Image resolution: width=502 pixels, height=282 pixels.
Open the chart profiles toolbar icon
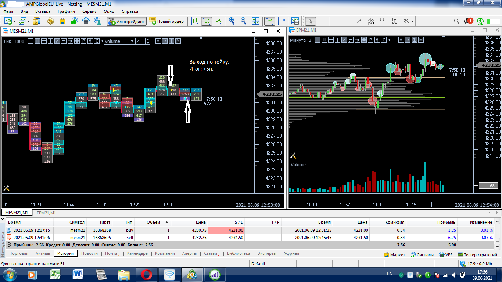(x=23, y=21)
